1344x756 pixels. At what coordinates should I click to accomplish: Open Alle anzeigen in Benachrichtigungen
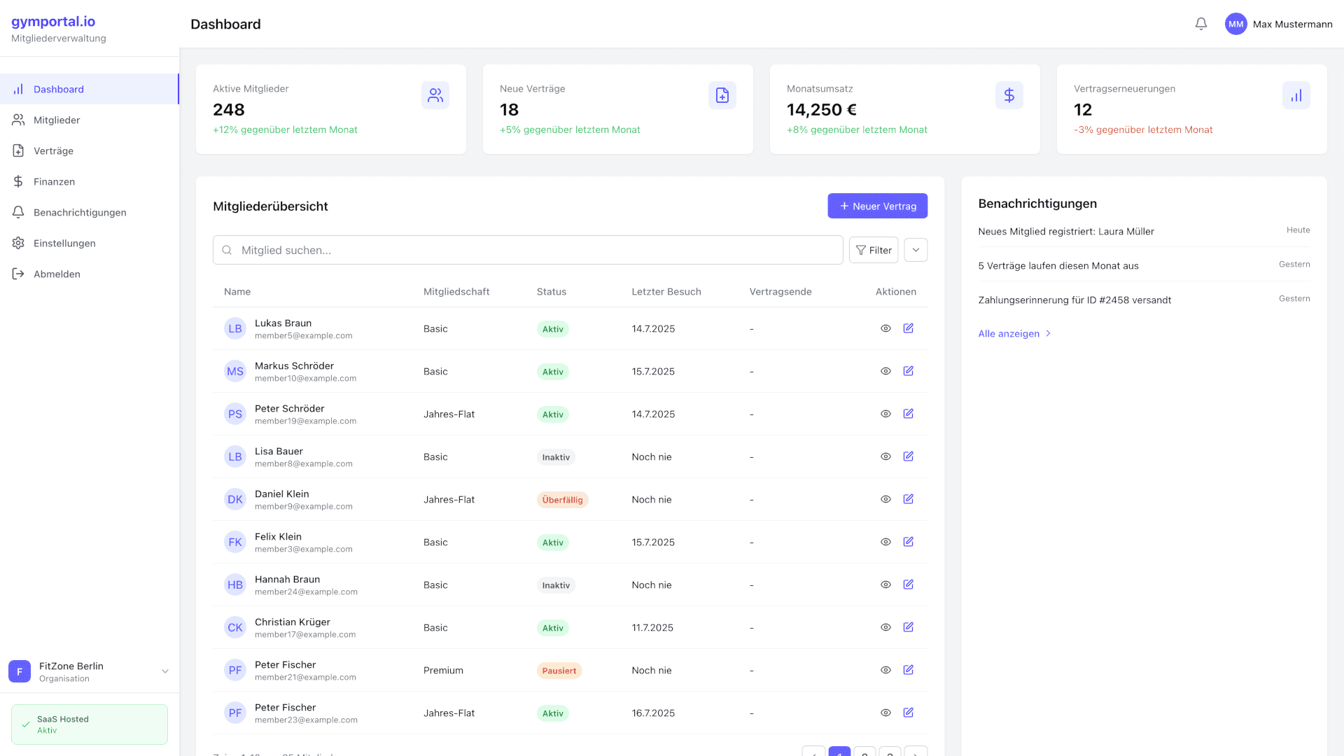1009,334
